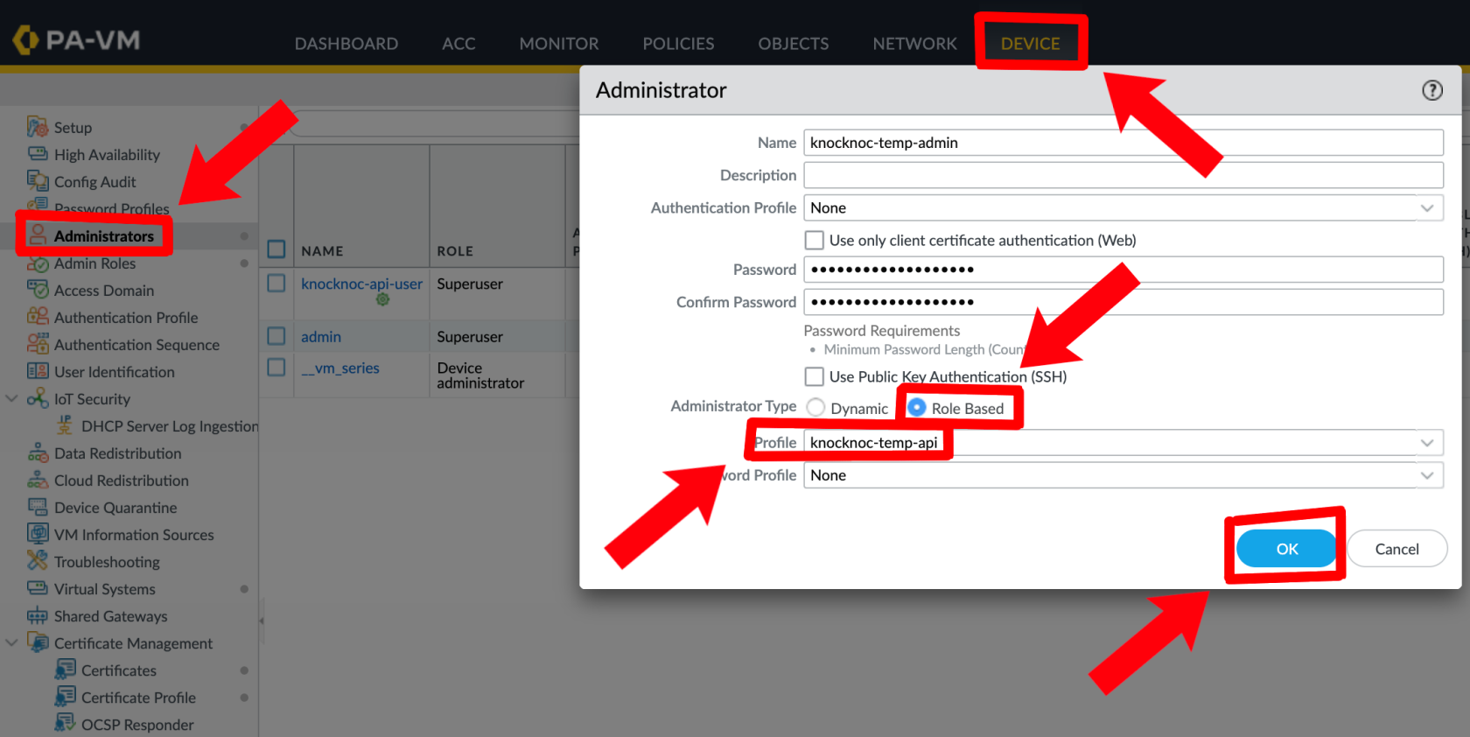This screenshot has height=737, width=1470.
Task: Click the High Availability icon
Action: click(x=37, y=154)
